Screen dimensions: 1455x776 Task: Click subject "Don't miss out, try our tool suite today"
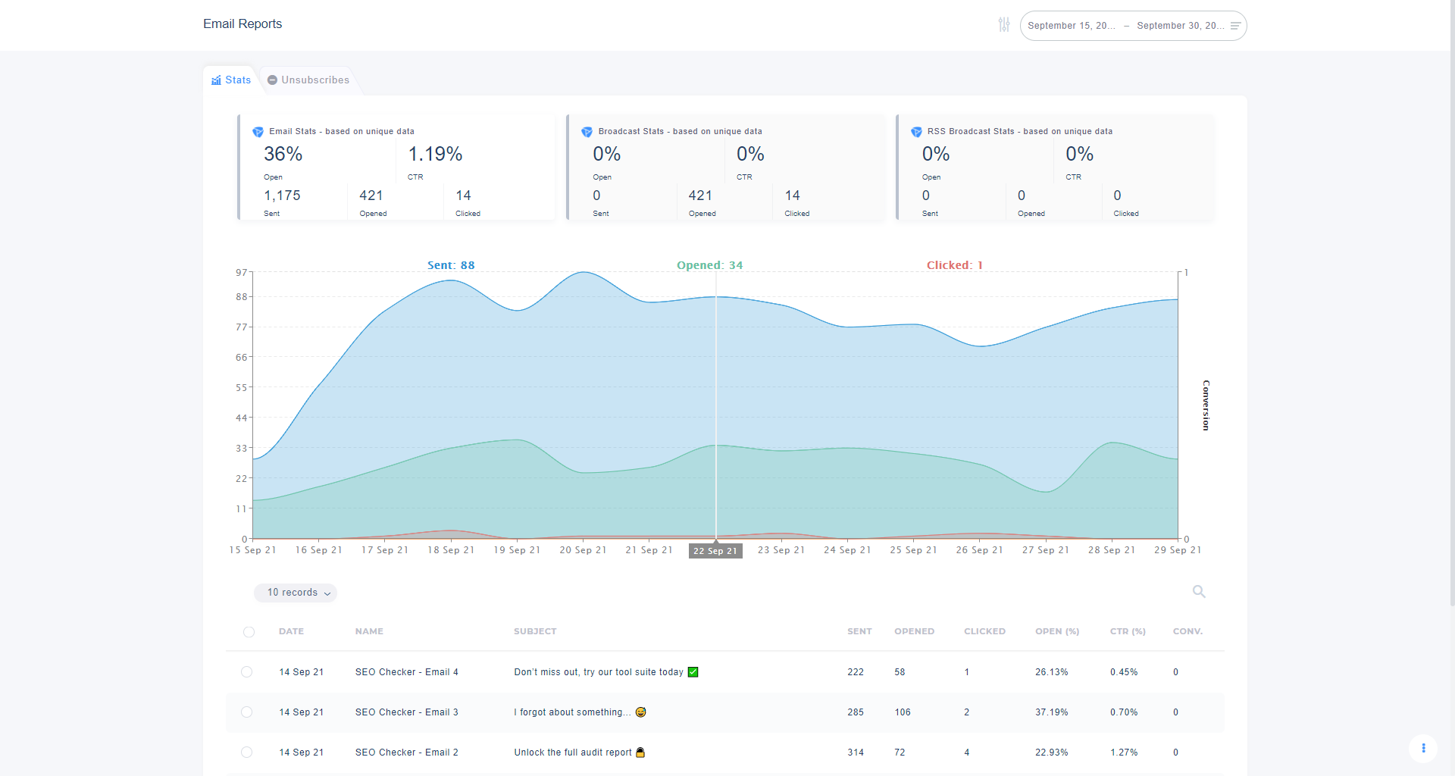click(x=598, y=672)
